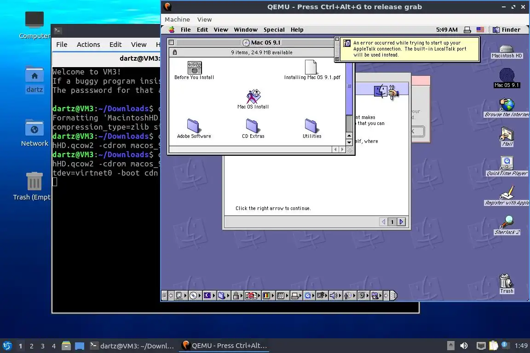Select the Before You Install document icon
The height and width of the screenshot is (353, 530).
pos(194,68)
